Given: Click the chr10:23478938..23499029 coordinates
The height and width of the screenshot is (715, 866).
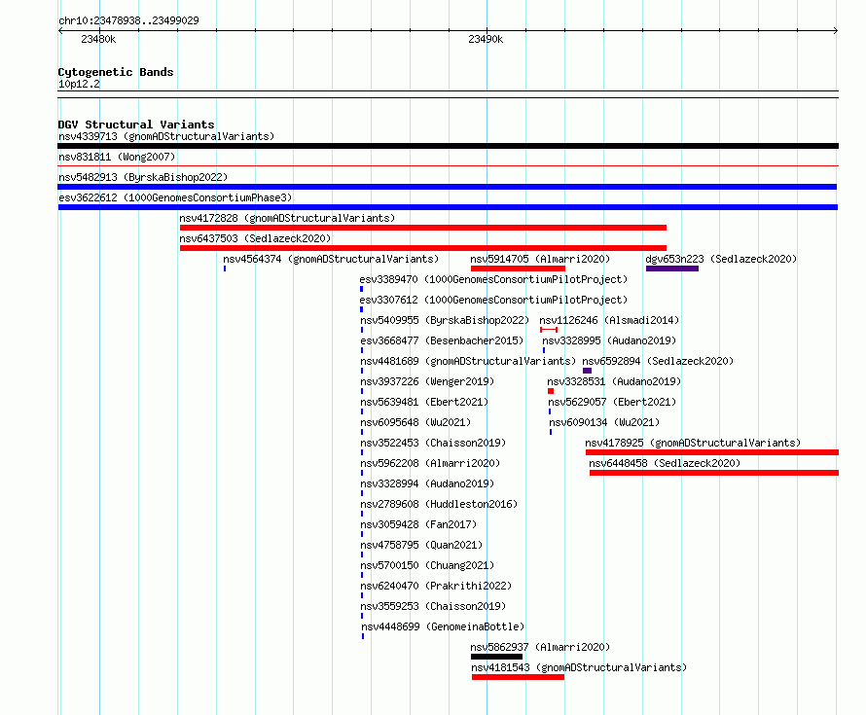Looking at the screenshot, I should [128, 20].
